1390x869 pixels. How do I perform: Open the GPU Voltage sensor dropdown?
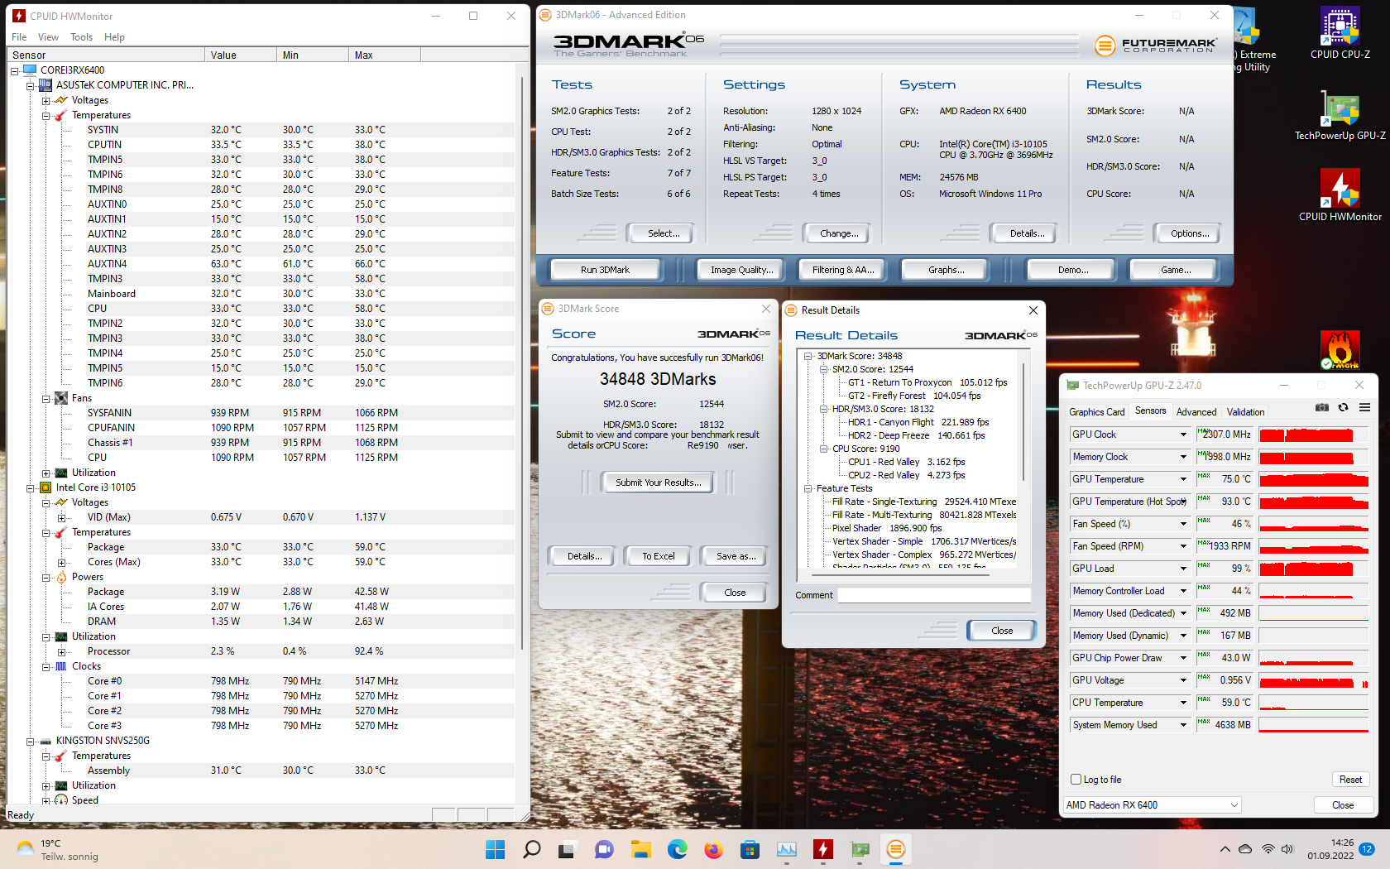tap(1183, 680)
